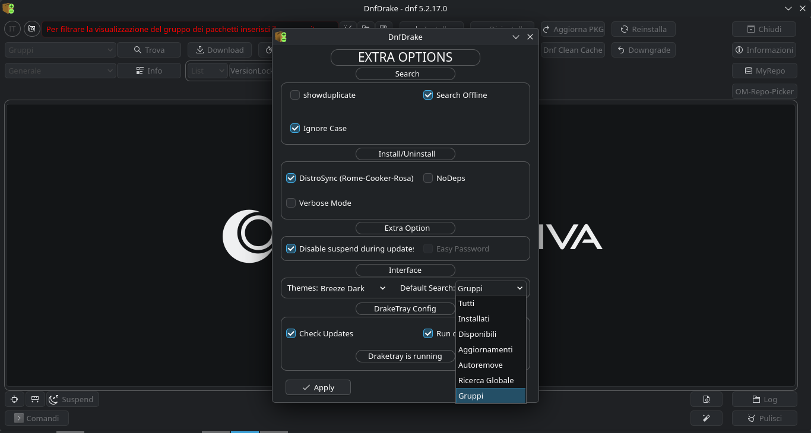Choose Ricerca Globale in the list
The image size is (811, 433).
coord(486,380)
